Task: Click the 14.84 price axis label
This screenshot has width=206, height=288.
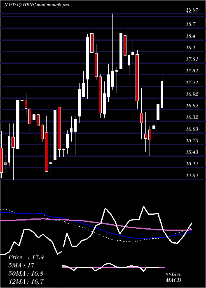Action: coord(192,175)
